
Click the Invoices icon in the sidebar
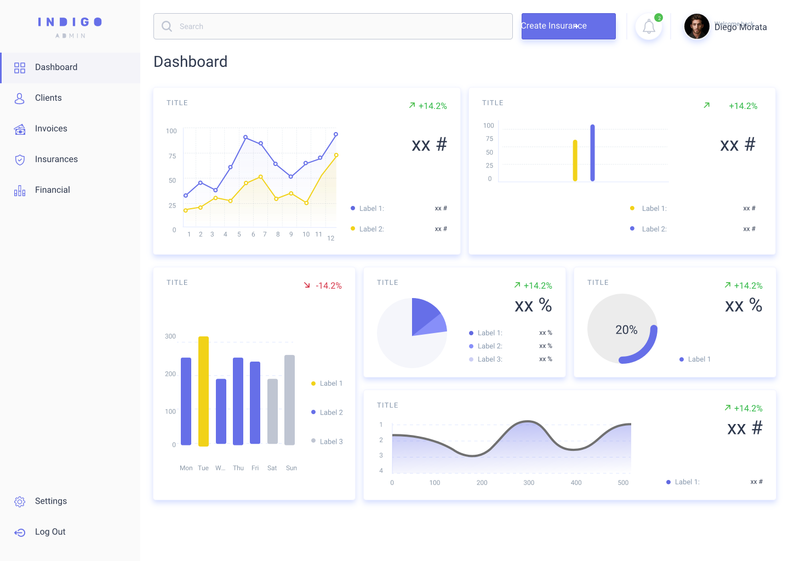[20, 129]
